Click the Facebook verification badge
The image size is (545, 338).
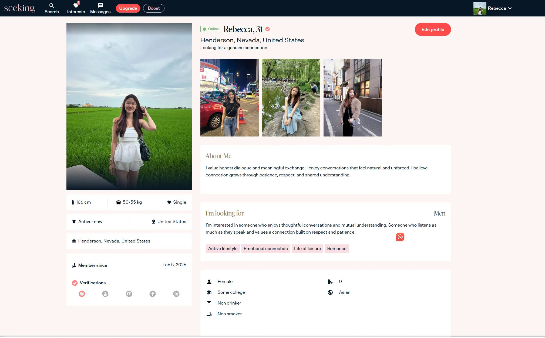153,294
